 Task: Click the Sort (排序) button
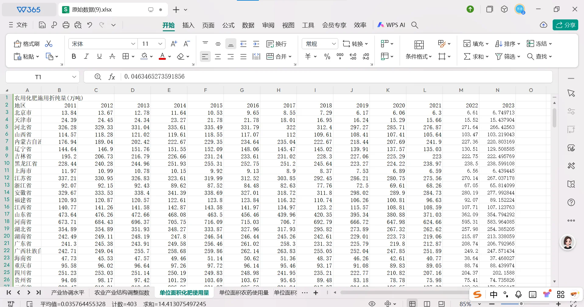pos(508,44)
